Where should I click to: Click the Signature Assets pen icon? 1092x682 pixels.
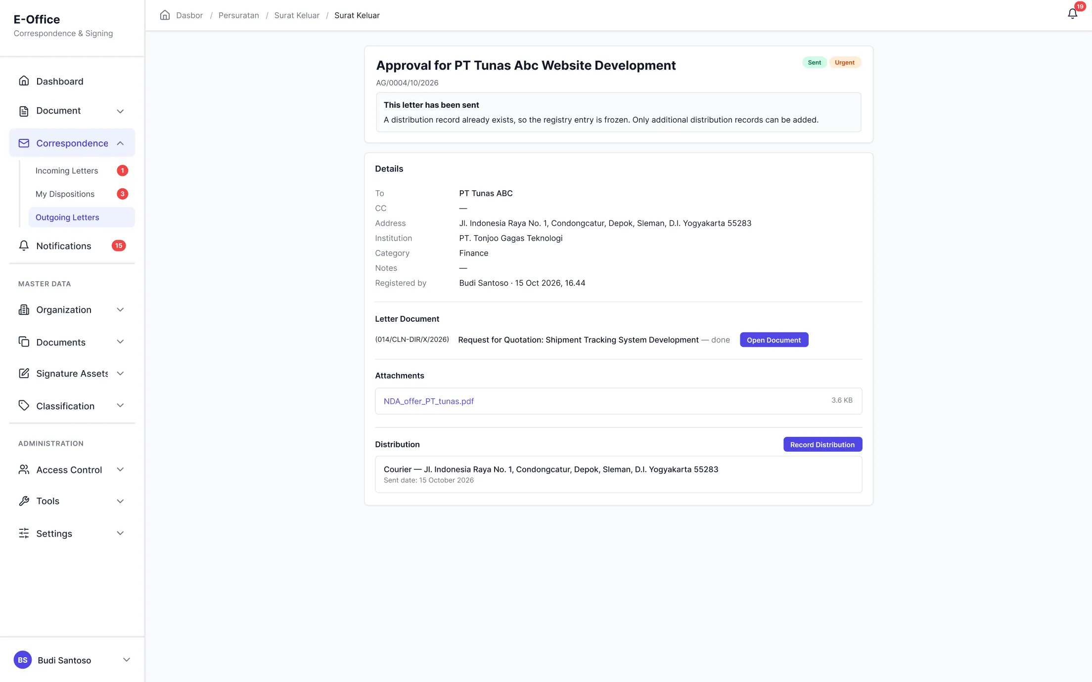click(x=24, y=374)
